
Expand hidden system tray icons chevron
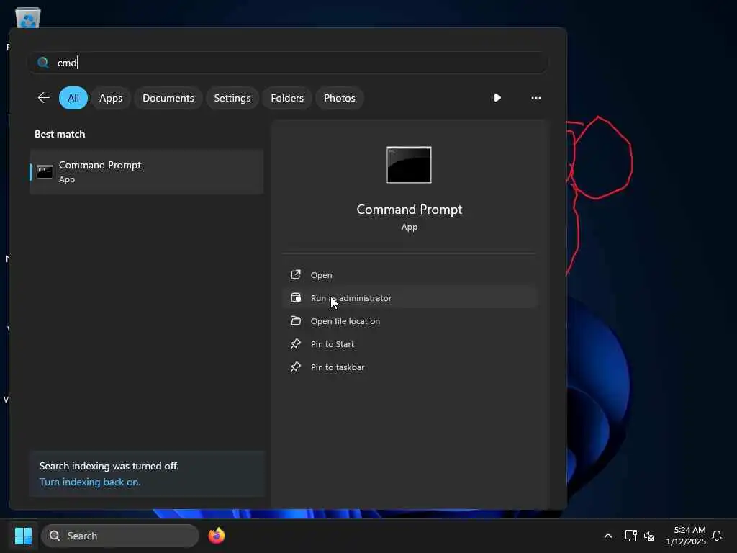(607, 536)
